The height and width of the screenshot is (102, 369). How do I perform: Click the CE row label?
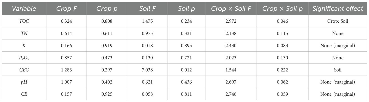24,94
